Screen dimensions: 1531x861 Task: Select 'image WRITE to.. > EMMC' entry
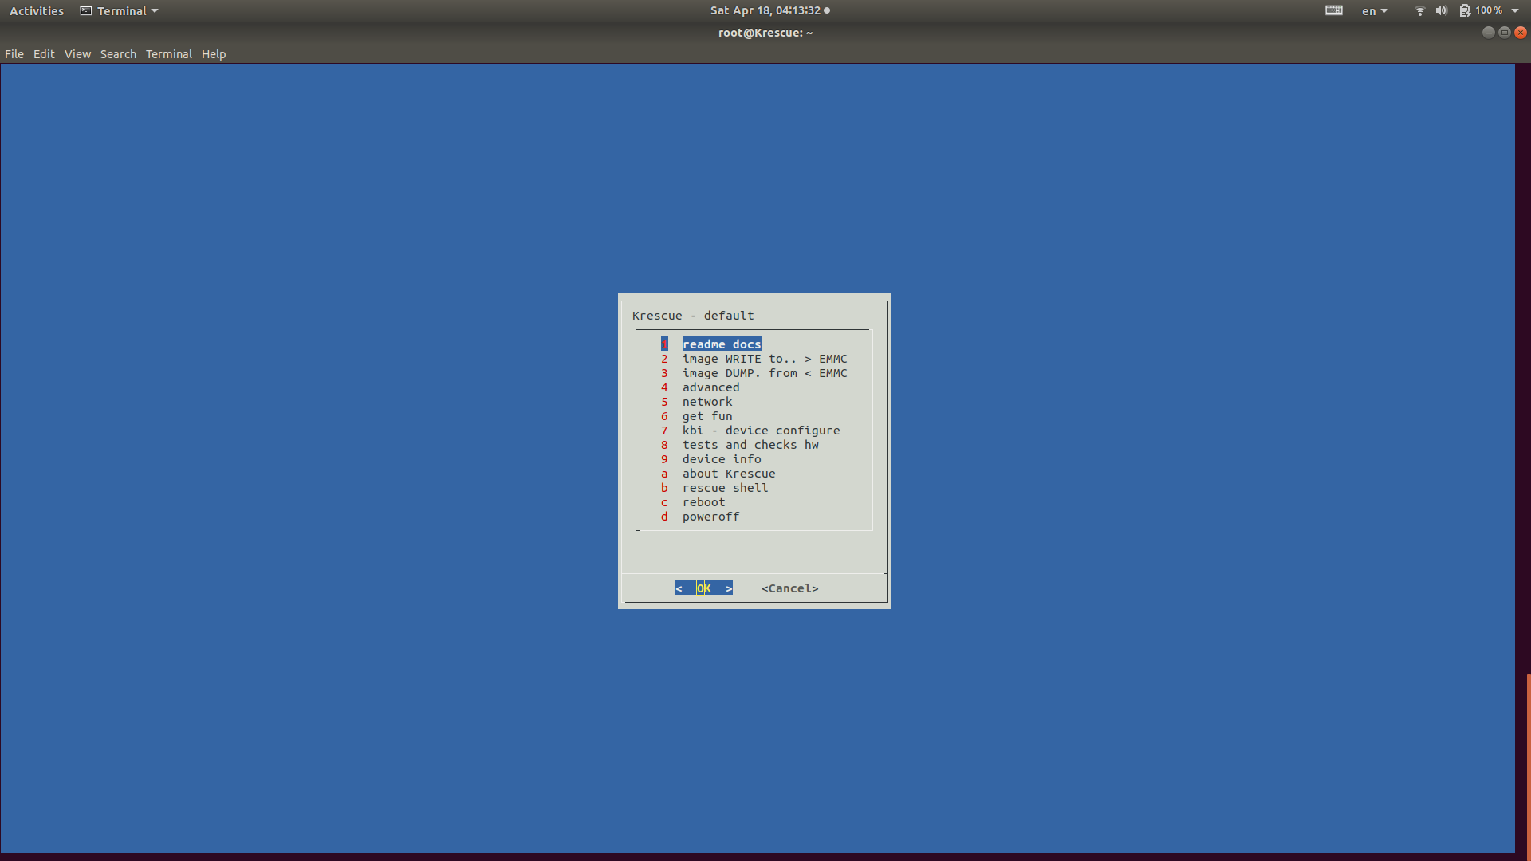tap(764, 359)
